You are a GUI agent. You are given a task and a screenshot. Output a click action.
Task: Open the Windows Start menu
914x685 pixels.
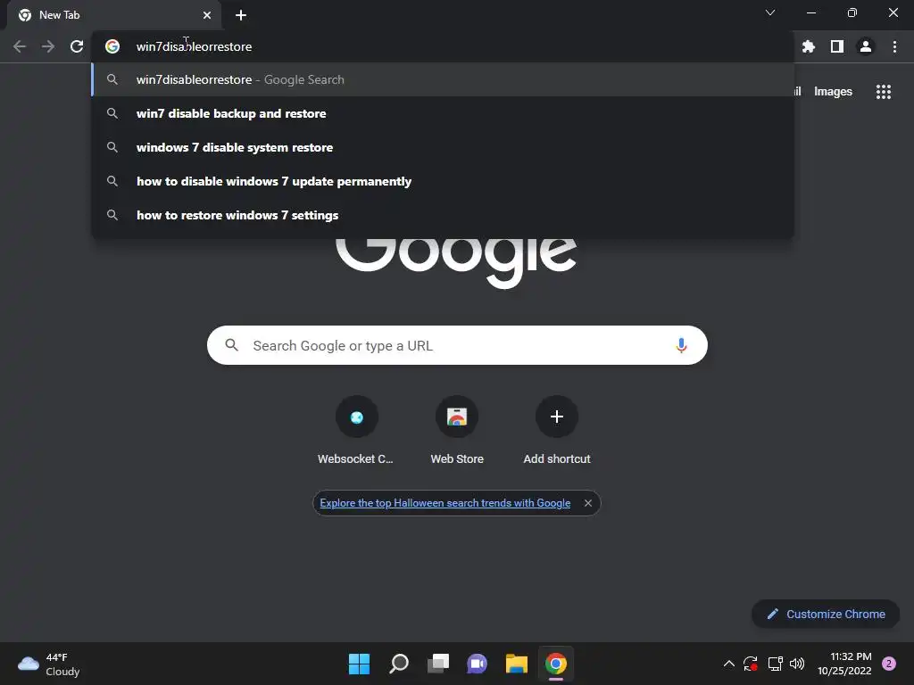359,664
